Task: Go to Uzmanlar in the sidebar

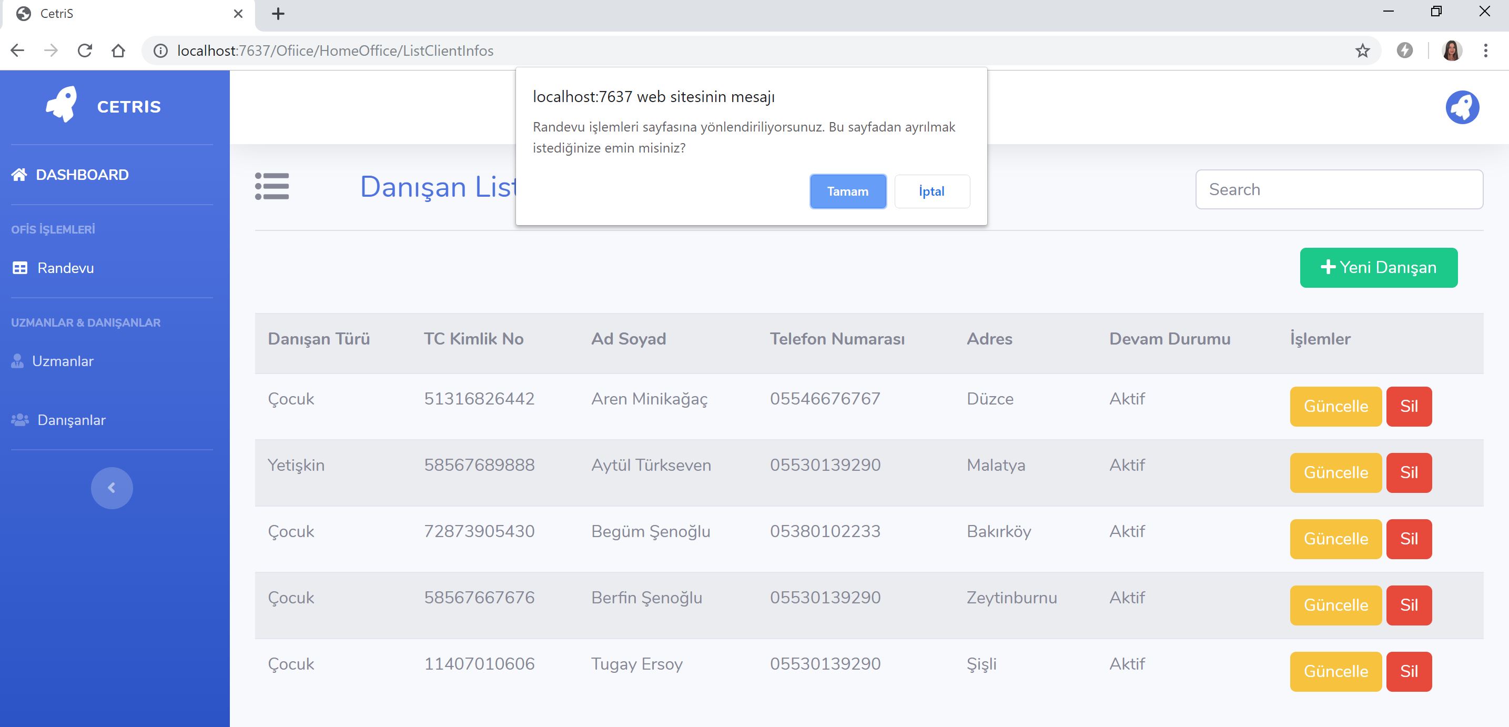Action: [x=63, y=361]
